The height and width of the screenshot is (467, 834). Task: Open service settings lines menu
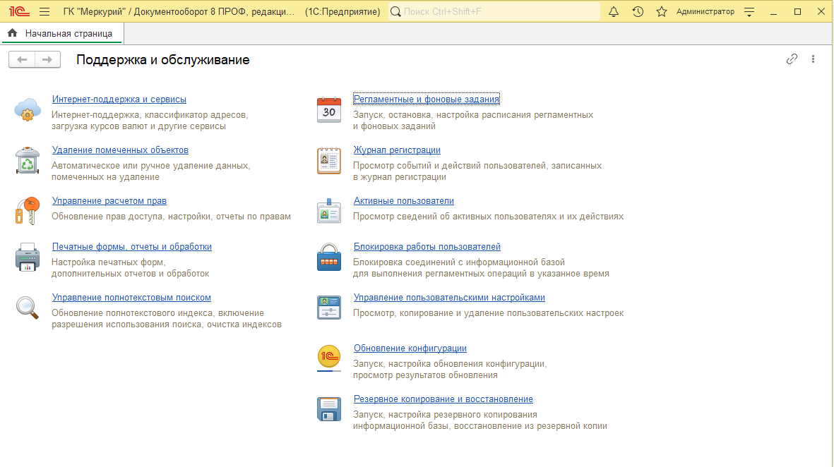[x=749, y=11]
